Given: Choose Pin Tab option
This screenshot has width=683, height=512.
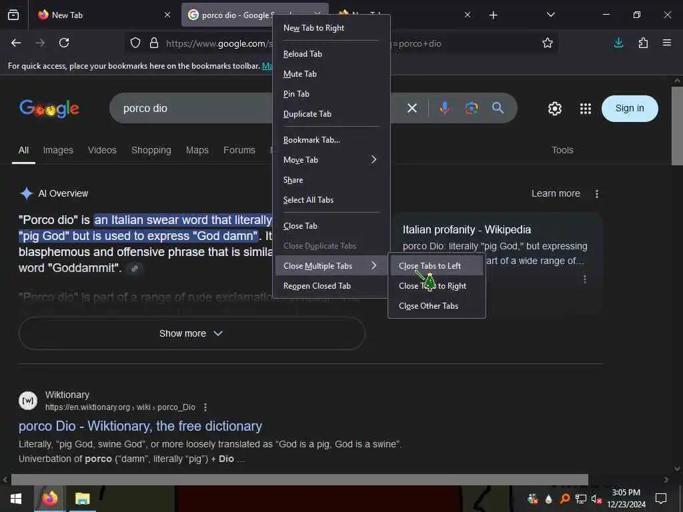Looking at the screenshot, I should point(331,94).
